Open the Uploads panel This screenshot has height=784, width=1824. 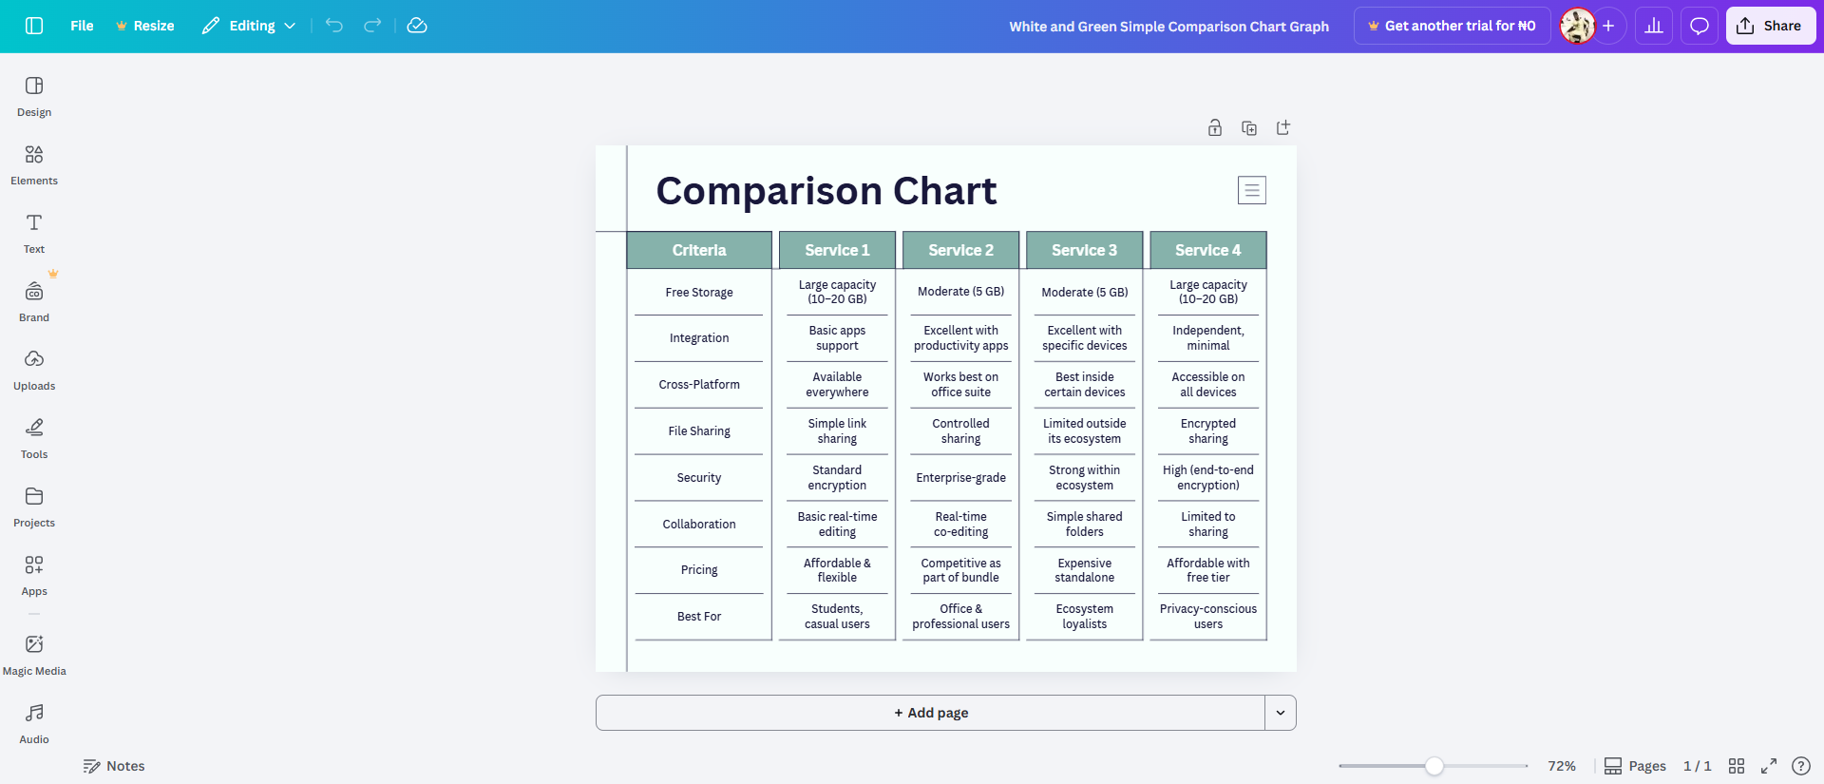[33, 370]
